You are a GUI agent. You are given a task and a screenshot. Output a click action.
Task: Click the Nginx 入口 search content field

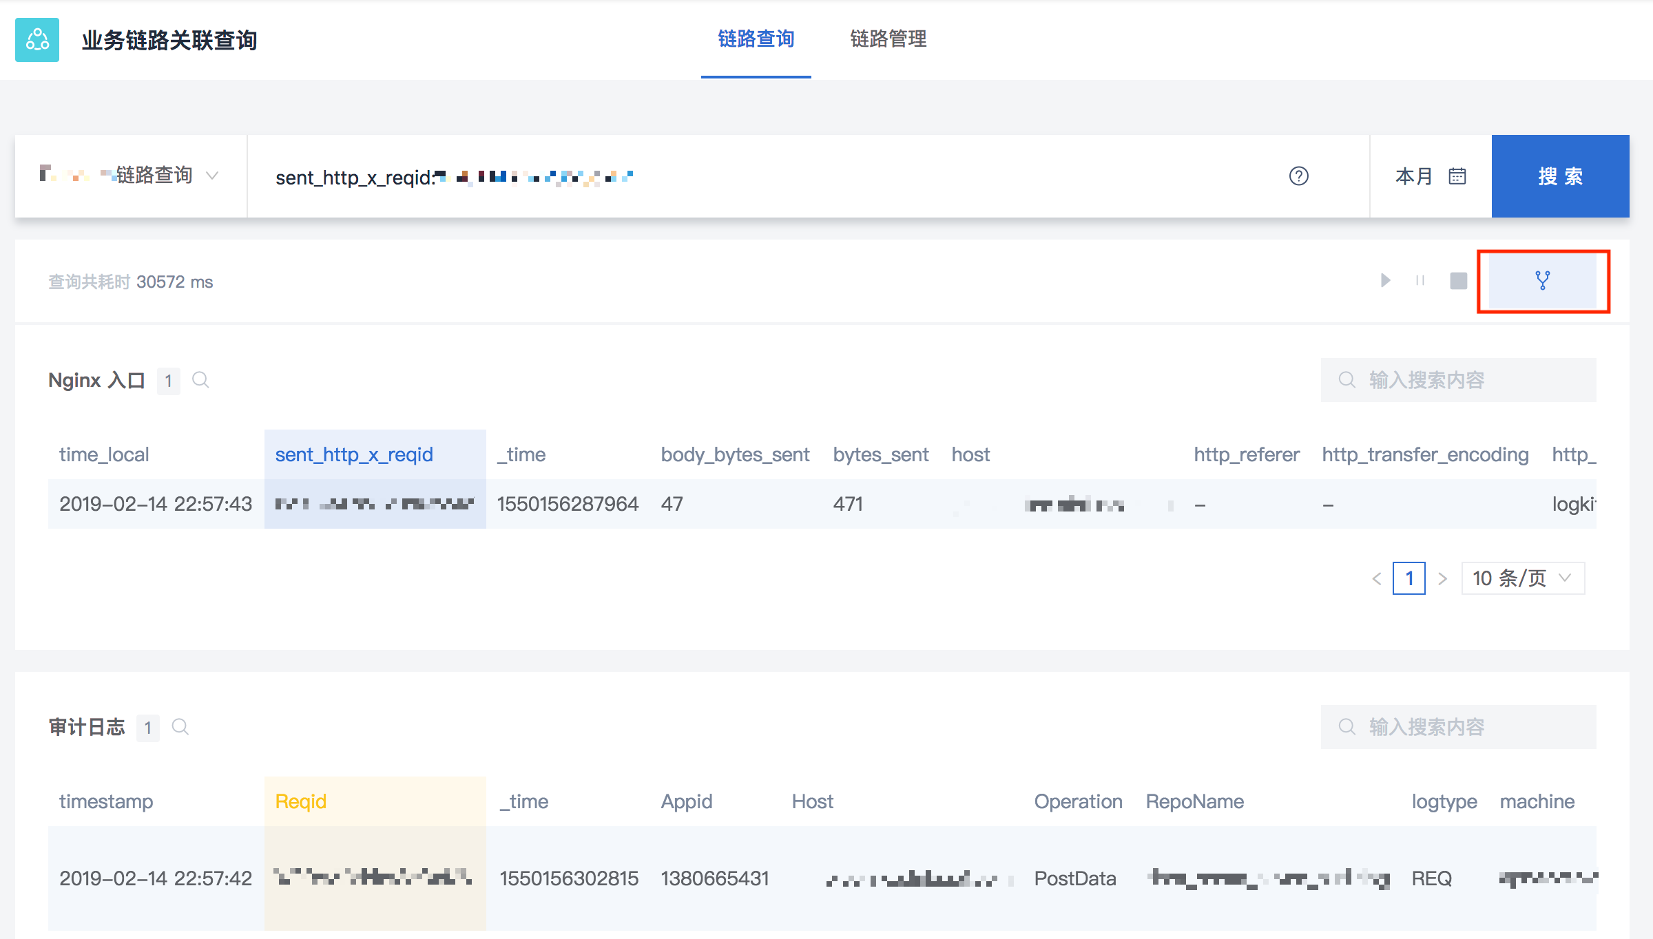pos(1459,380)
